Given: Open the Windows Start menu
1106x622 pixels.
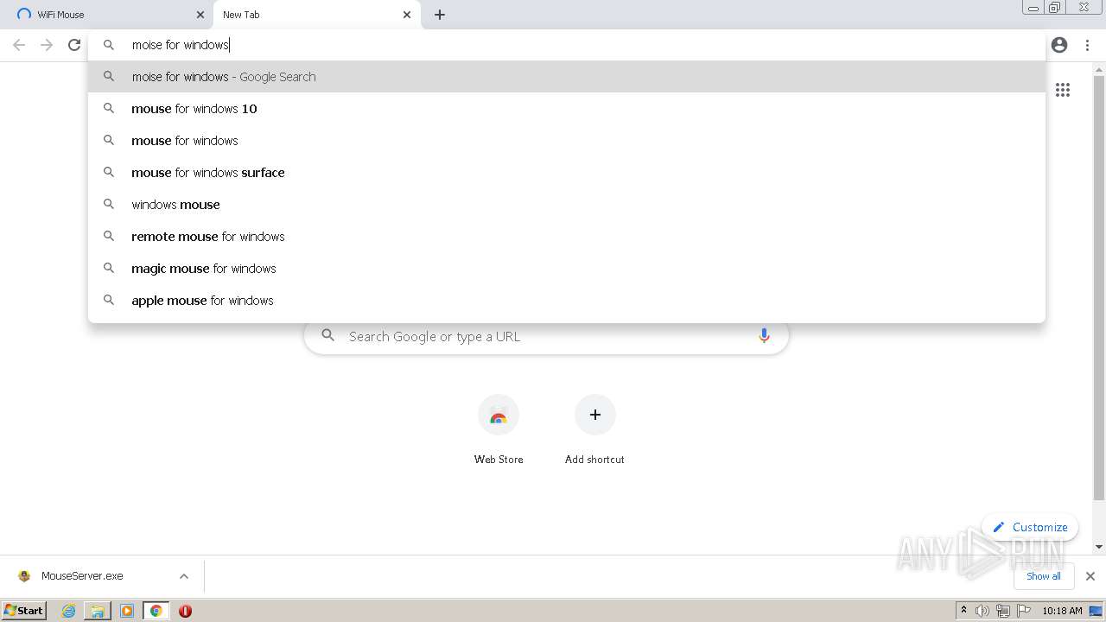Looking at the screenshot, I should pos(24,610).
